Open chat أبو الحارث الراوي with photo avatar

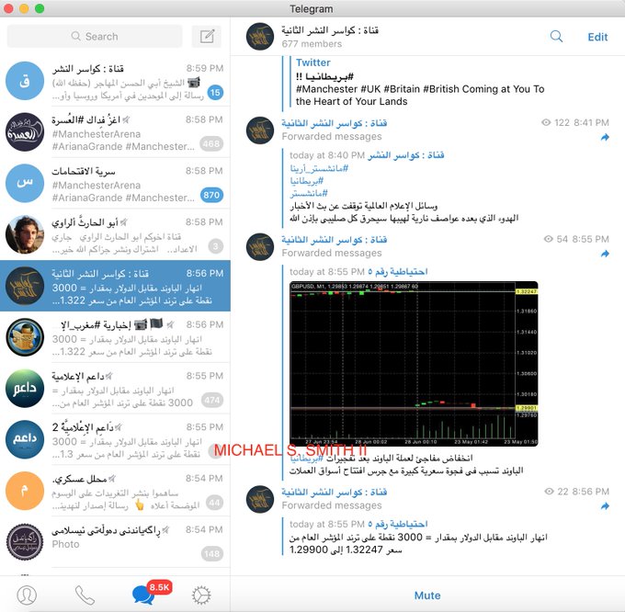click(115, 234)
